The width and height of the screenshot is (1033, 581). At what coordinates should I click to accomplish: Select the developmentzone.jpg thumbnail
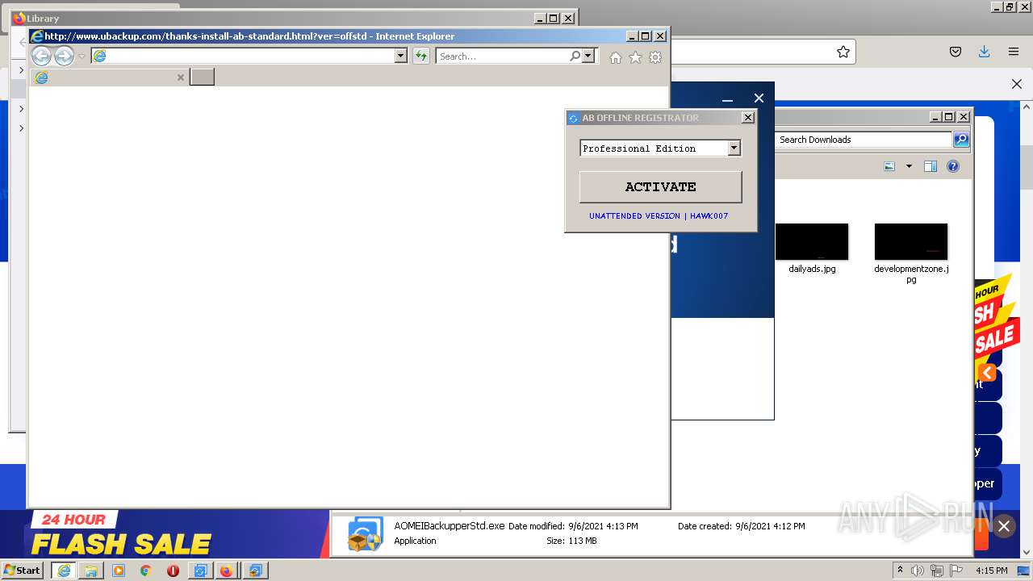(x=911, y=242)
